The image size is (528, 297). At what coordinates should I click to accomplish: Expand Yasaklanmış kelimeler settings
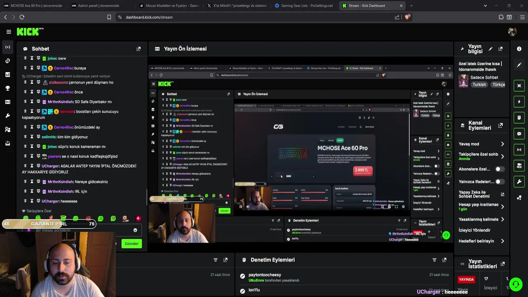click(x=502, y=219)
